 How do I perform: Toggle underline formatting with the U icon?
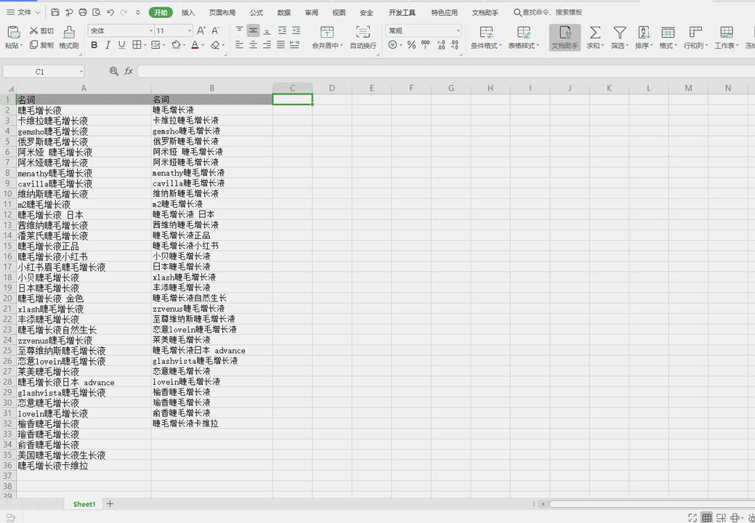(x=121, y=45)
